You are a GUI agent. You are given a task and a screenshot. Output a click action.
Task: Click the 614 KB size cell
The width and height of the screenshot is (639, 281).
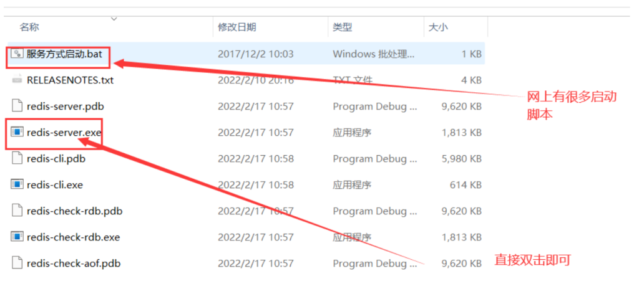point(466,184)
